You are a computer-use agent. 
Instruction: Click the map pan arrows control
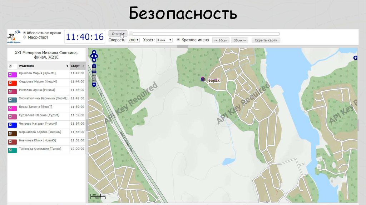(x=94, y=56)
